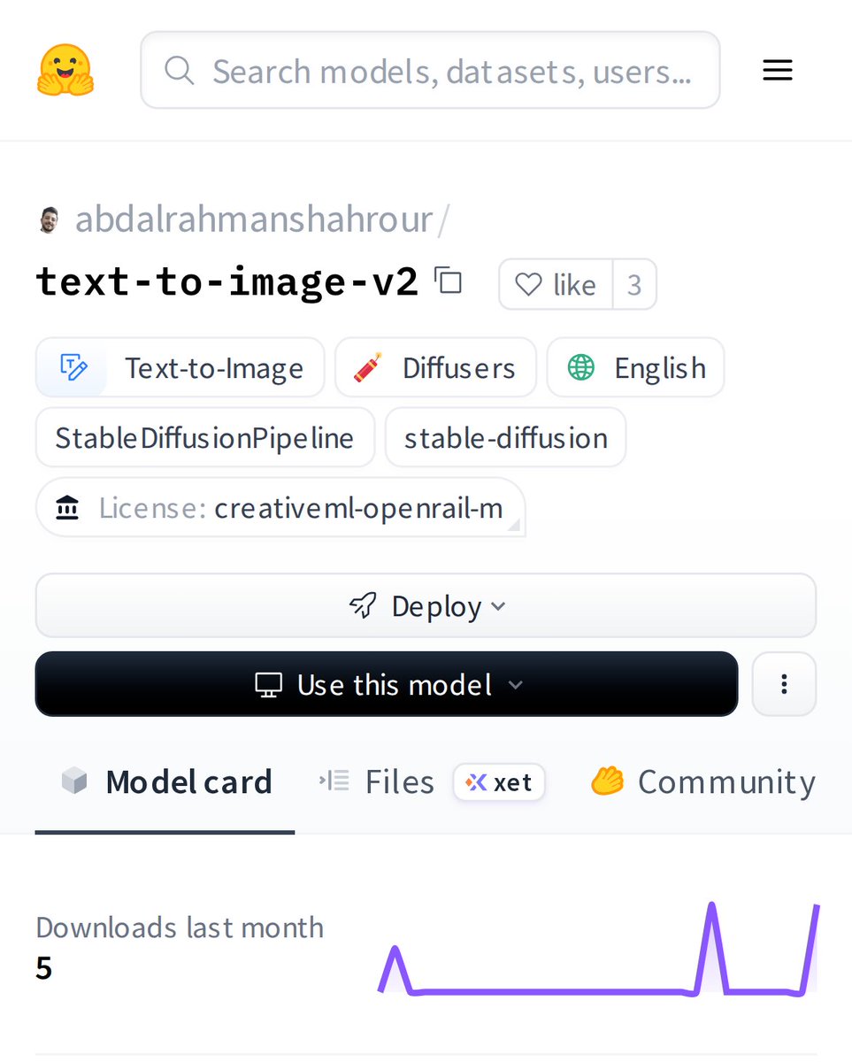Image resolution: width=852 pixels, height=1062 pixels.
Task: Click the downloads last month chart
Action: [599, 949]
